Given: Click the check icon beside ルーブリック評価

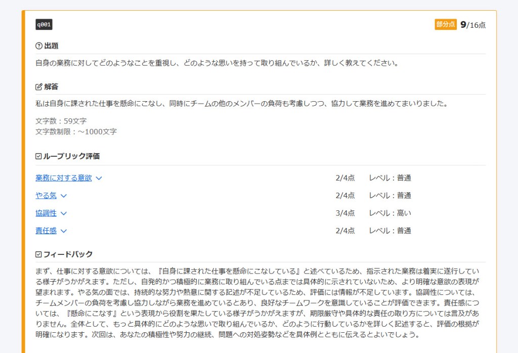Looking at the screenshot, I should [x=39, y=156].
